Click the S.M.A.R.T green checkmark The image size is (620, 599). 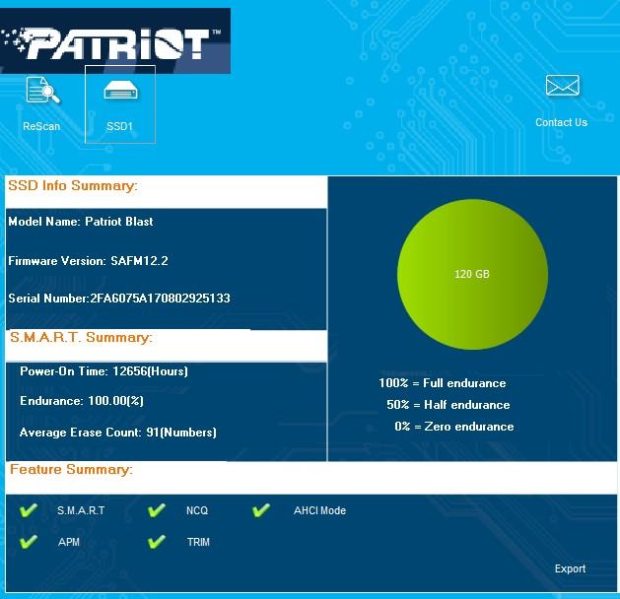pyautogui.click(x=29, y=510)
